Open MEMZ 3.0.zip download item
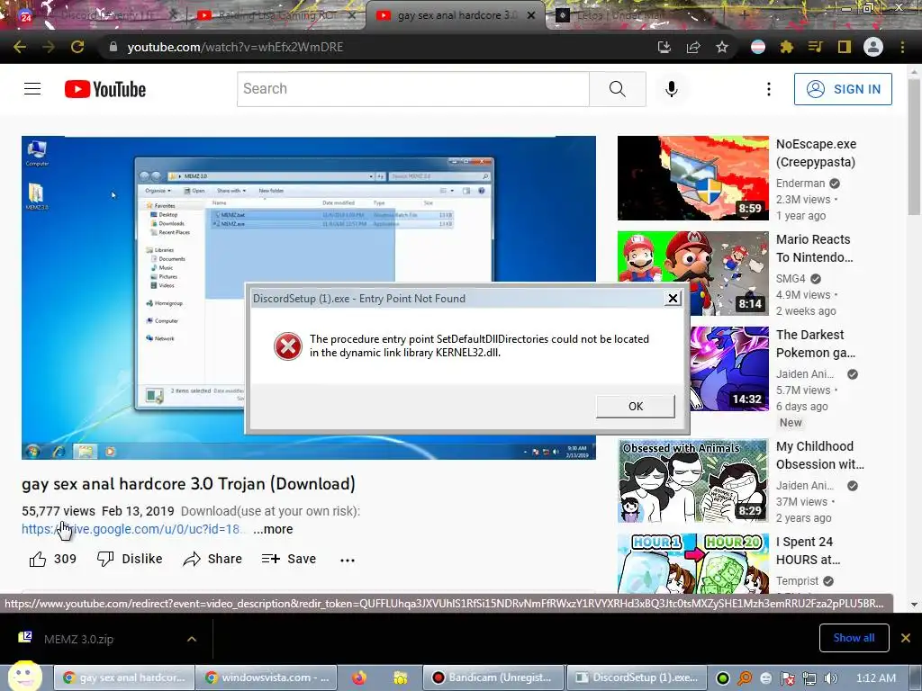922x691 pixels. pos(78,639)
